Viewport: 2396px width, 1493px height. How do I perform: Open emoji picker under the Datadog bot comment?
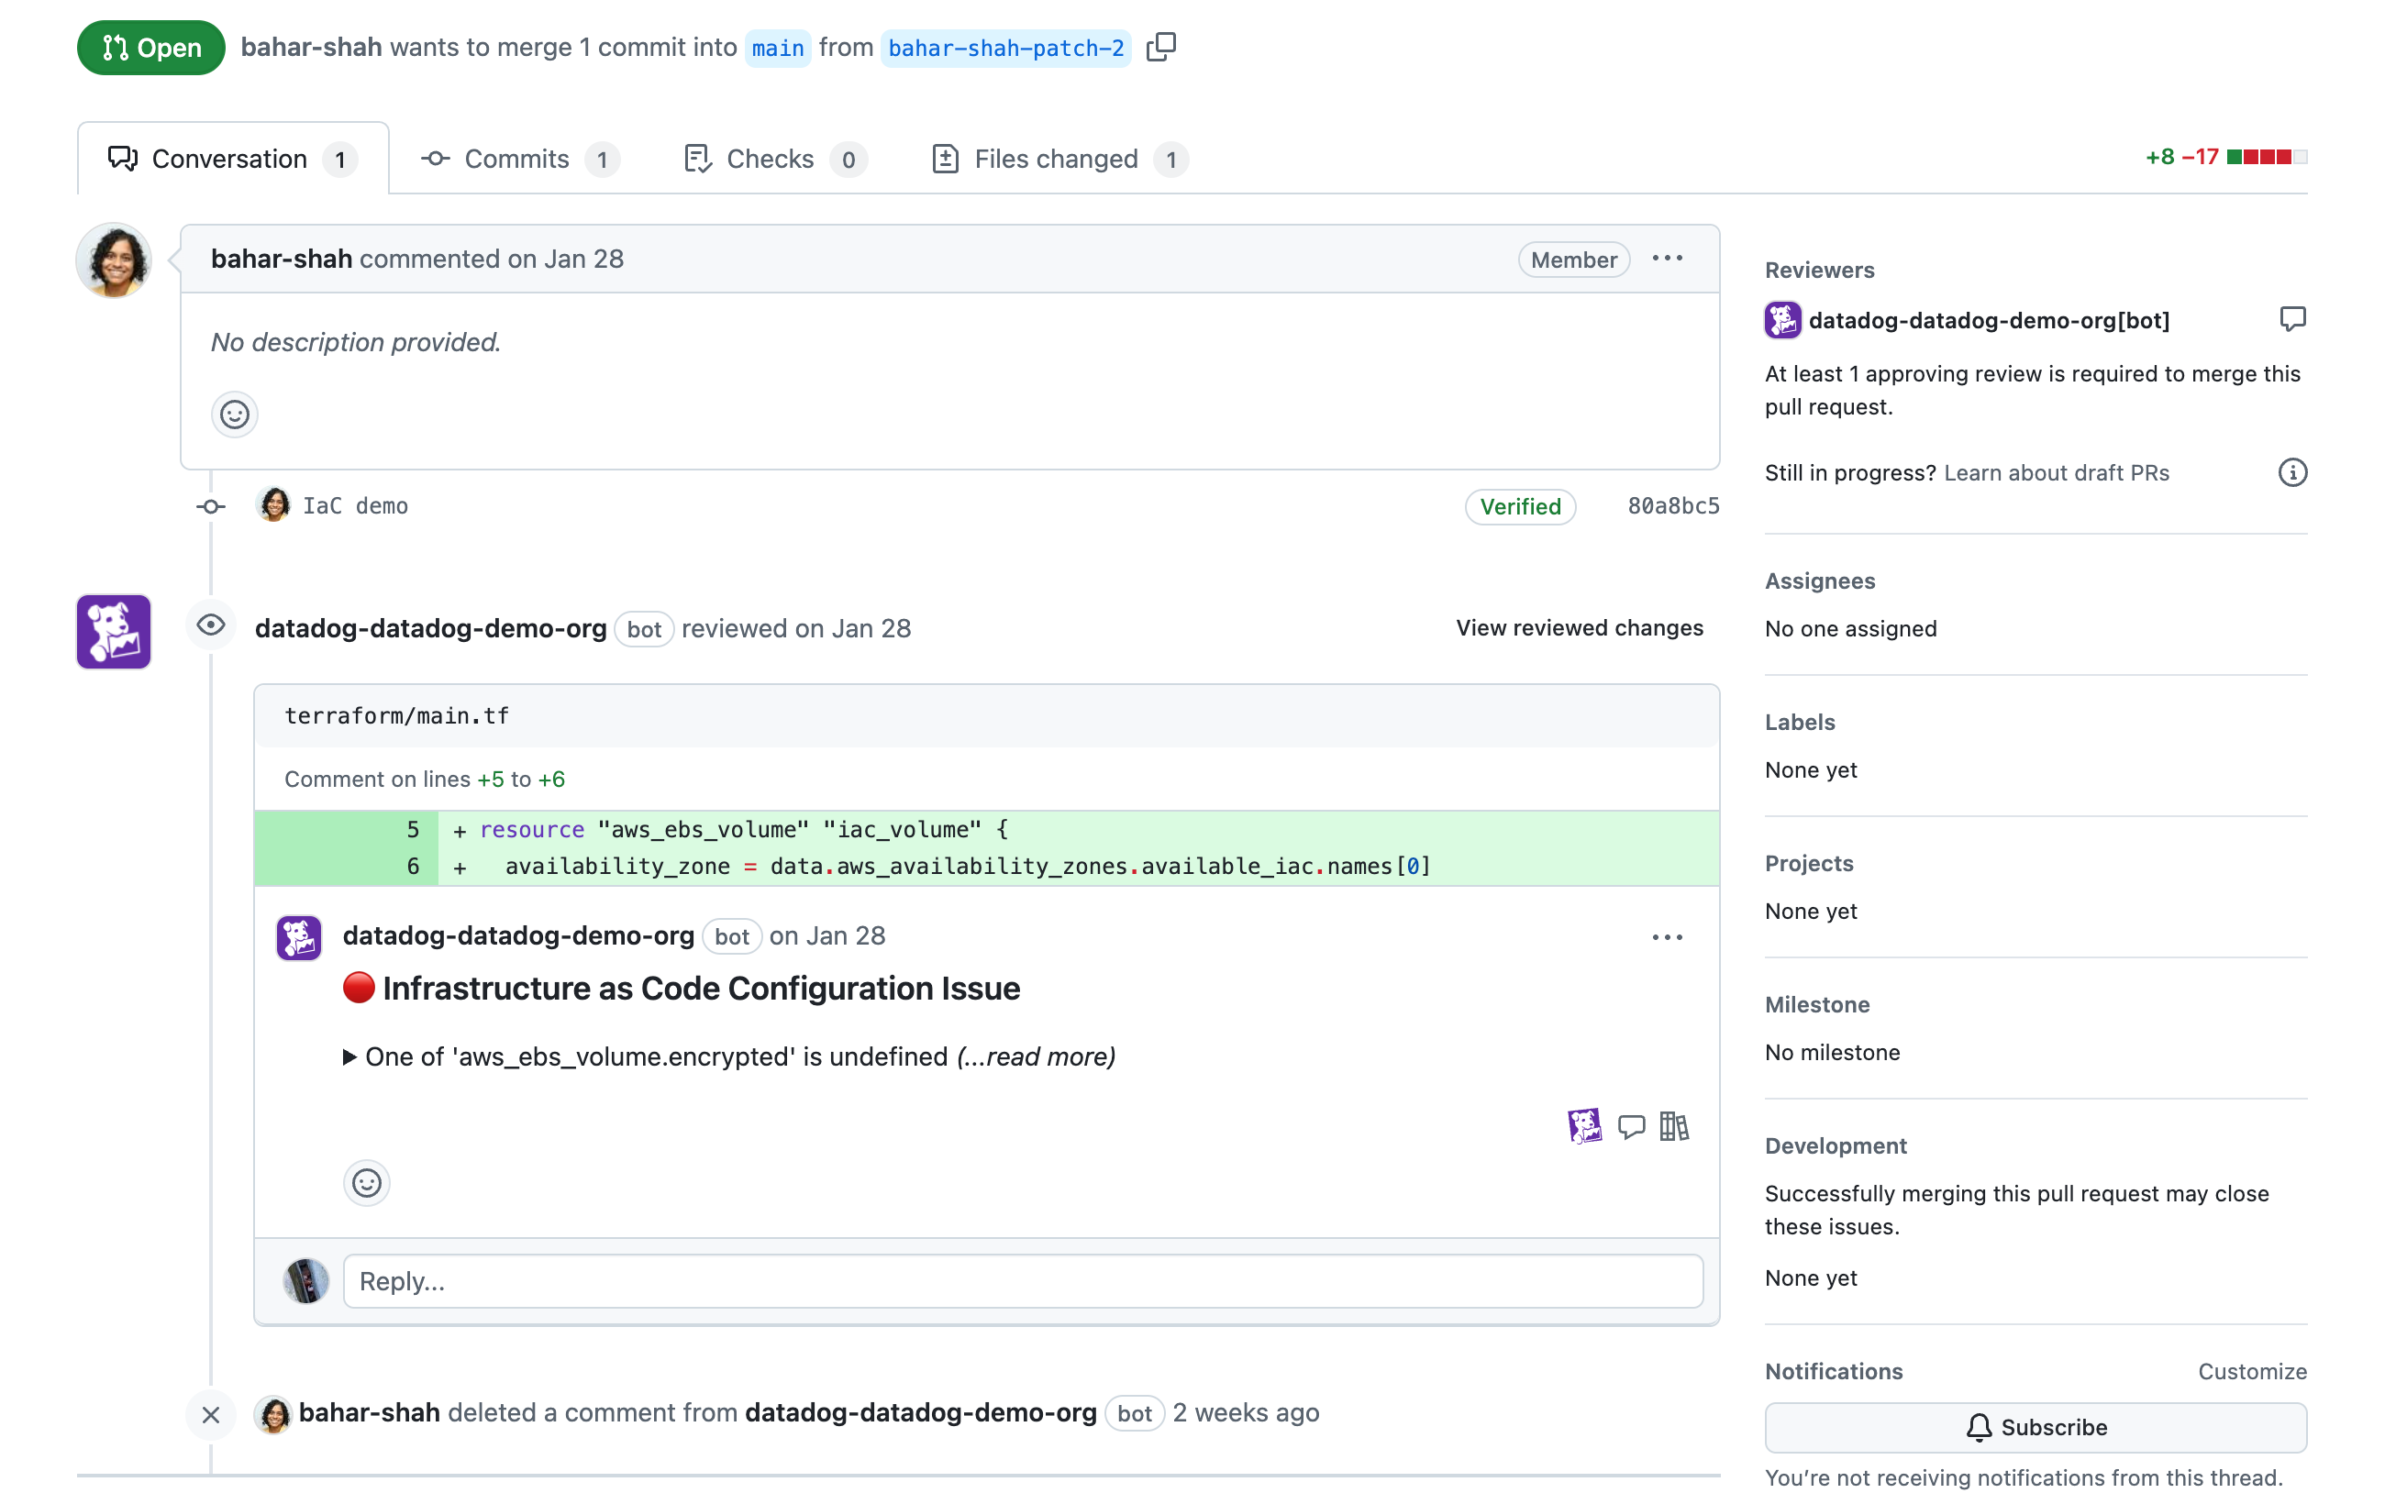366,1183
